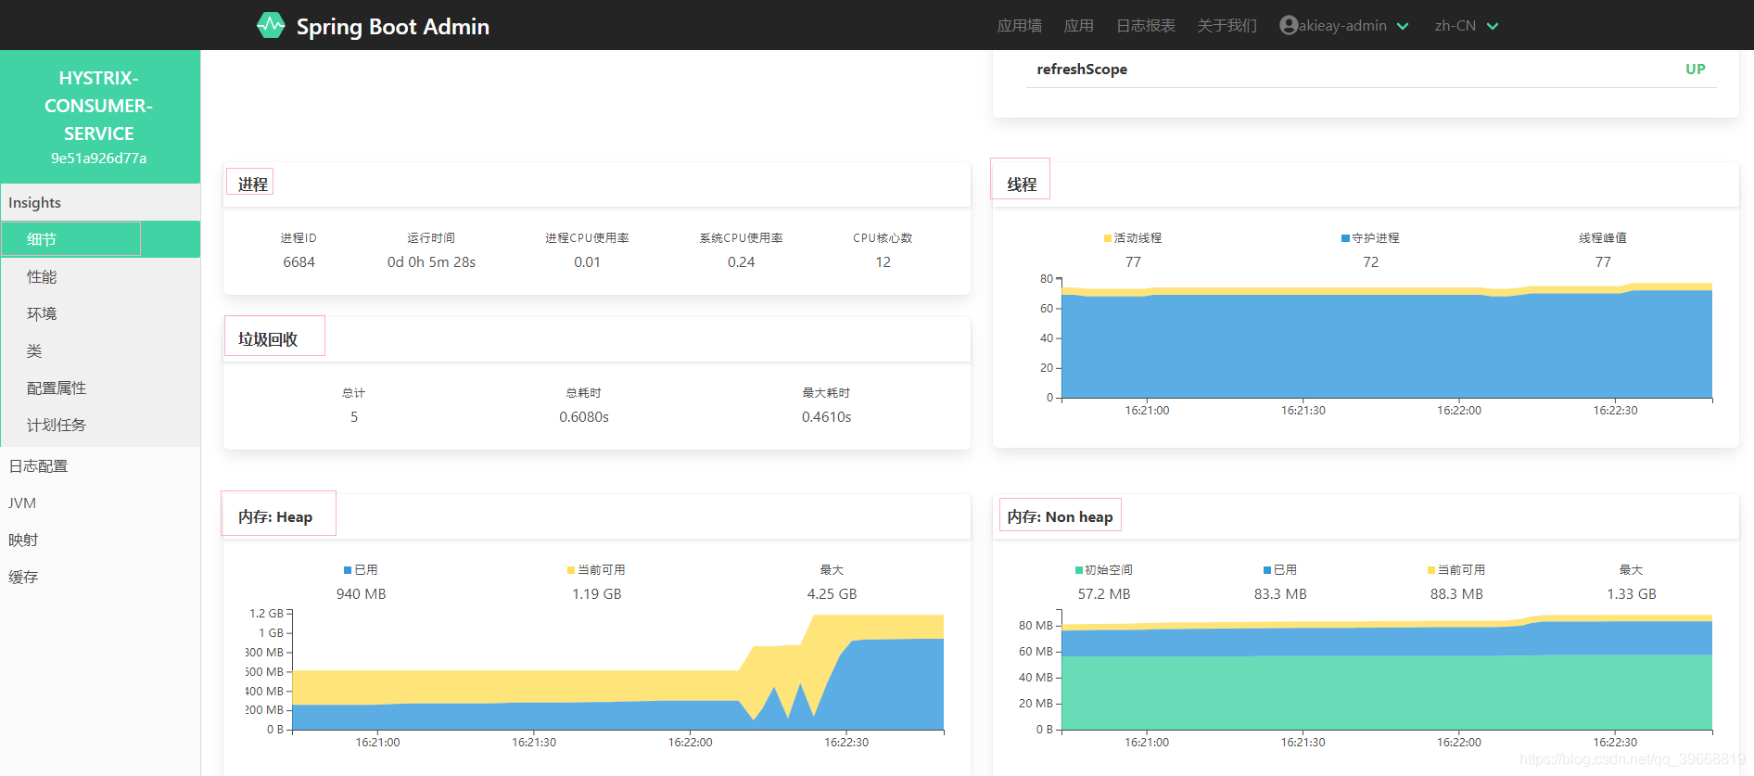Open 日志配置 in the sidebar
This screenshot has width=1754, height=776.
(100, 465)
